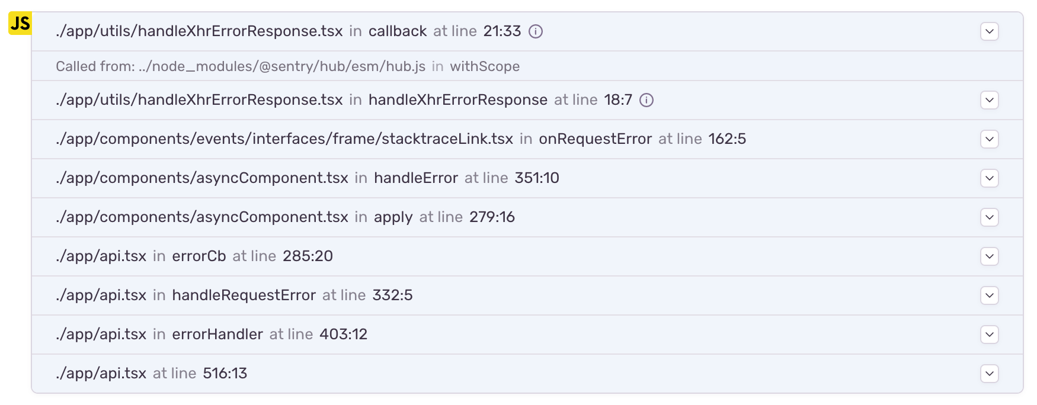
Task: Expand the handleRequestError frame chevron
Action: tap(989, 295)
